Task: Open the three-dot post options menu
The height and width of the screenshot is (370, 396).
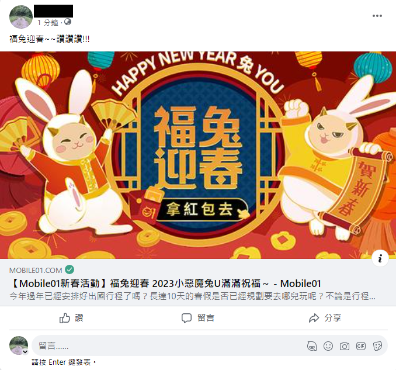Action: tap(377, 16)
